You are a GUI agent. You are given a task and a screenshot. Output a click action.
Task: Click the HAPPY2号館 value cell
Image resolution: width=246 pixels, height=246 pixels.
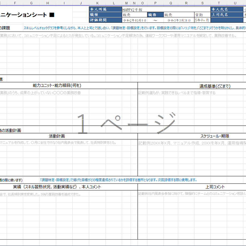coord(166,9)
